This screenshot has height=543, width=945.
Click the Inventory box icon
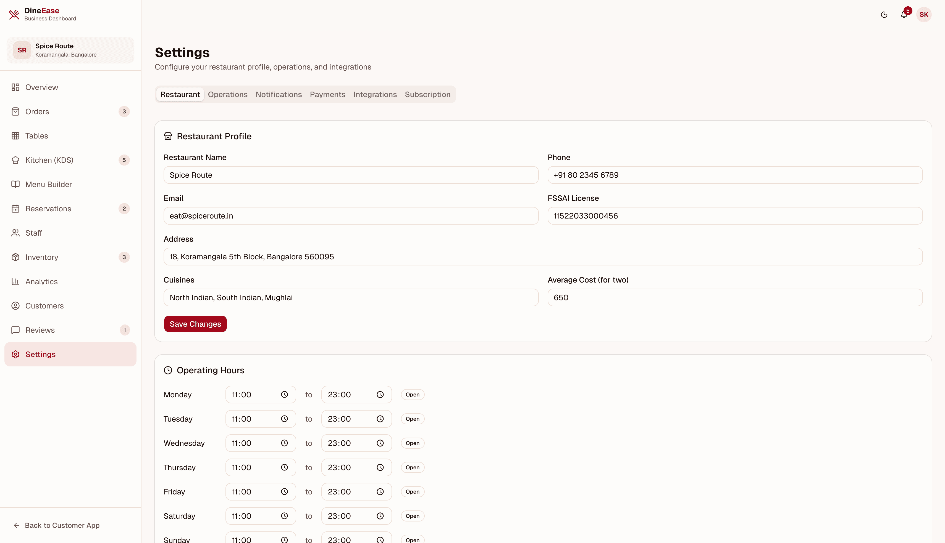tap(15, 257)
